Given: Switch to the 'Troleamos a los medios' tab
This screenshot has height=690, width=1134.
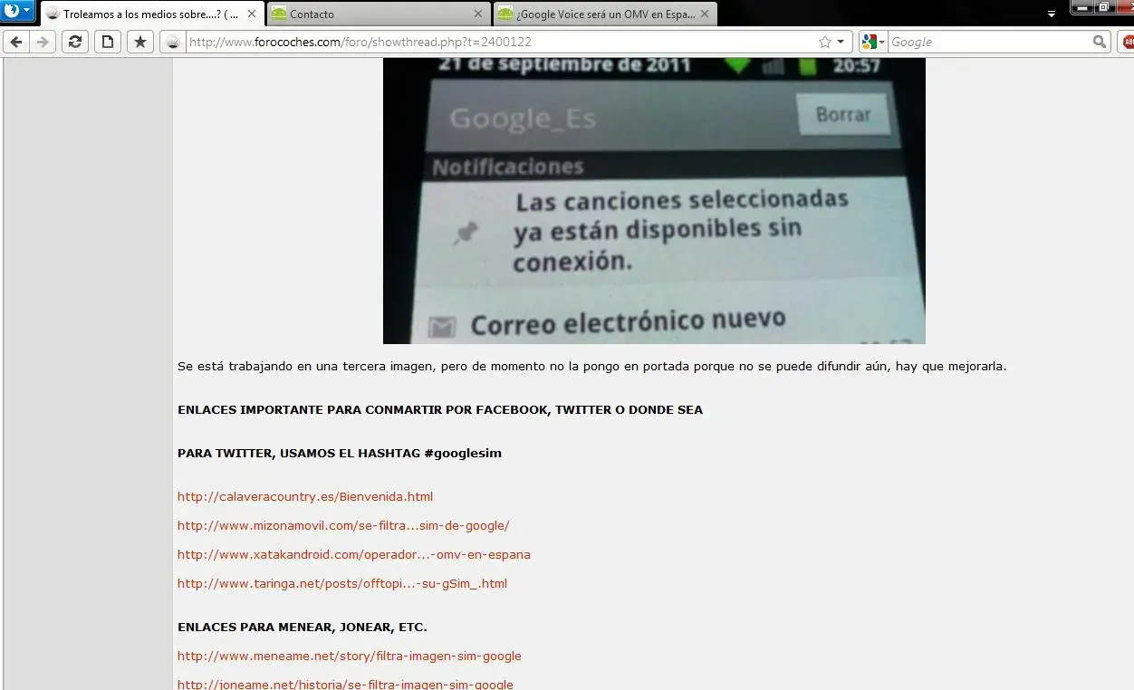Looking at the screenshot, I should 152,14.
